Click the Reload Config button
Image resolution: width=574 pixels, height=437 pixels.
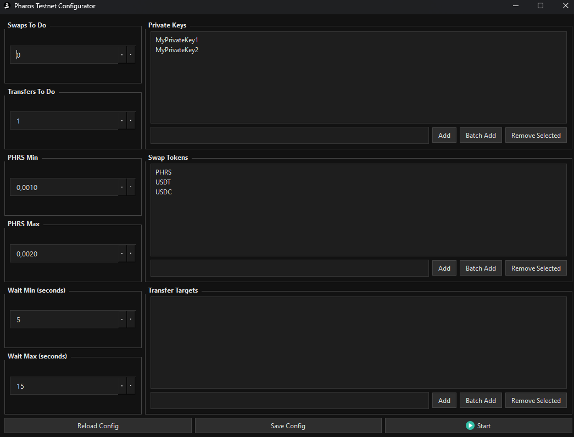pos(98,425)
